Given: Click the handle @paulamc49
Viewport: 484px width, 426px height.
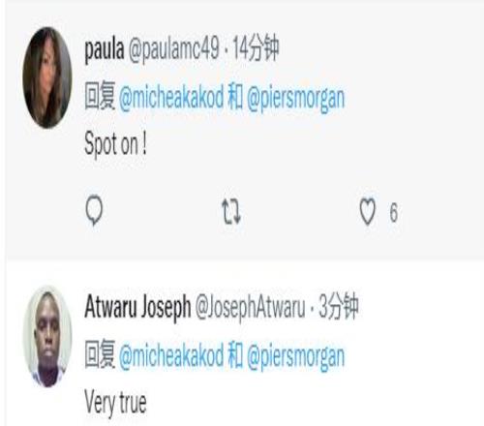Looking at the screenshot, I should (174, 49).
